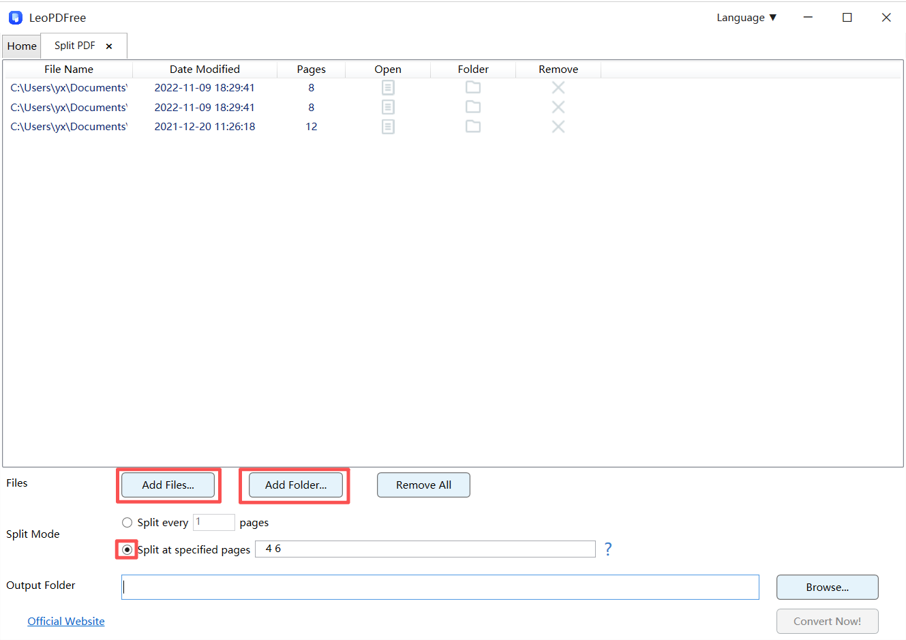Image resolution: width=906 pixels, height=640 pixels.
Task: Select the file path in the third row
Action: 69,127
